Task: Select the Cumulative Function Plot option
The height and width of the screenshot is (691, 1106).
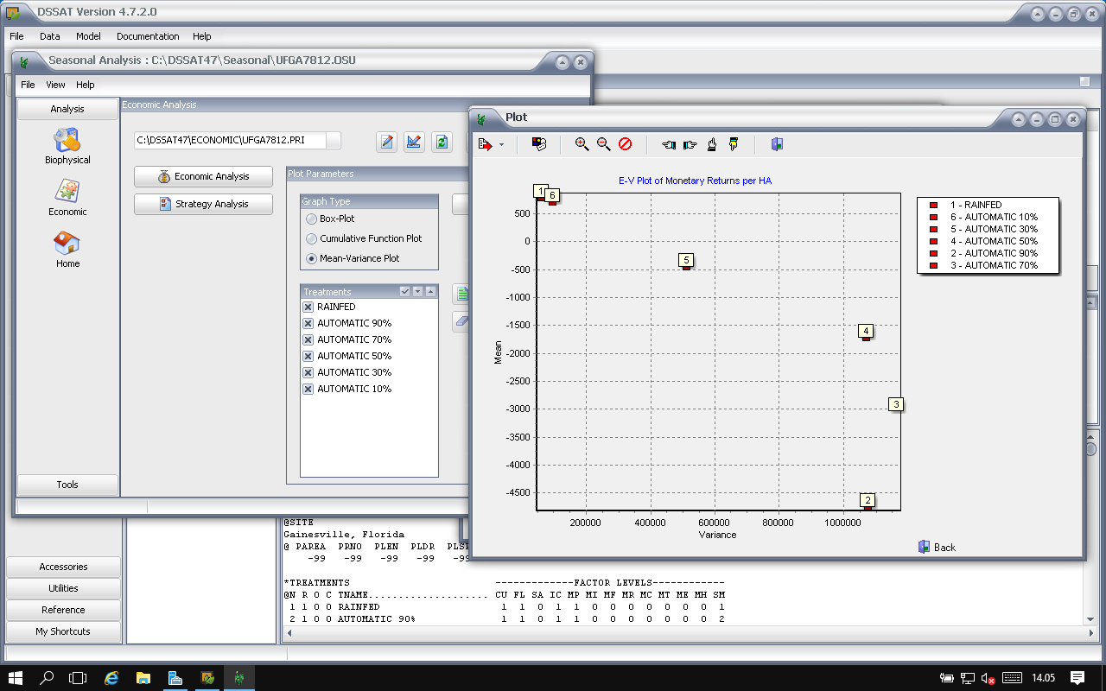Action: point(312,239)
